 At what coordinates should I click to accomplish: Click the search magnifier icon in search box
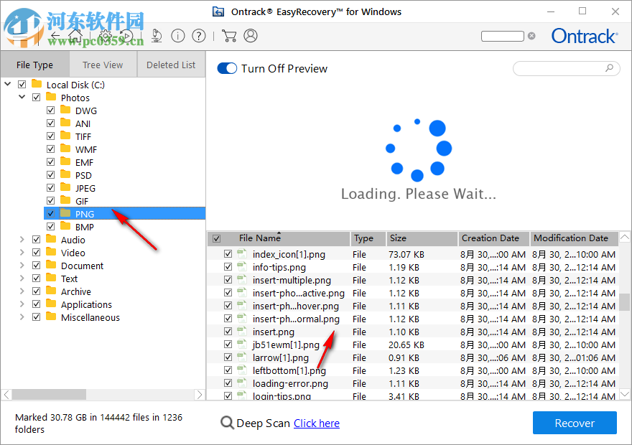click(610, 68)
